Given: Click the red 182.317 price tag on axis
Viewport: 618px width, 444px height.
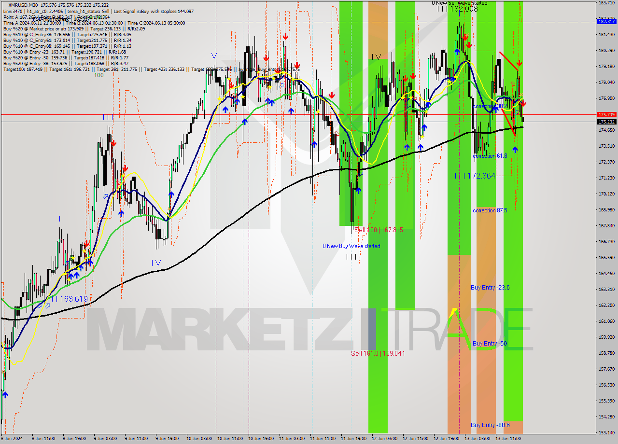Looking at the screenshot, I should tap(607, 22).
